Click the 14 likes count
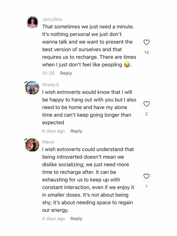 tap(147, 52)
